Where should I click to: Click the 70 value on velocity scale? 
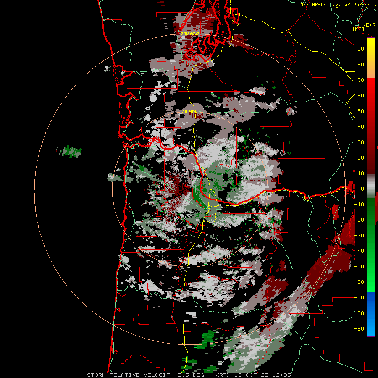point(361,80)
